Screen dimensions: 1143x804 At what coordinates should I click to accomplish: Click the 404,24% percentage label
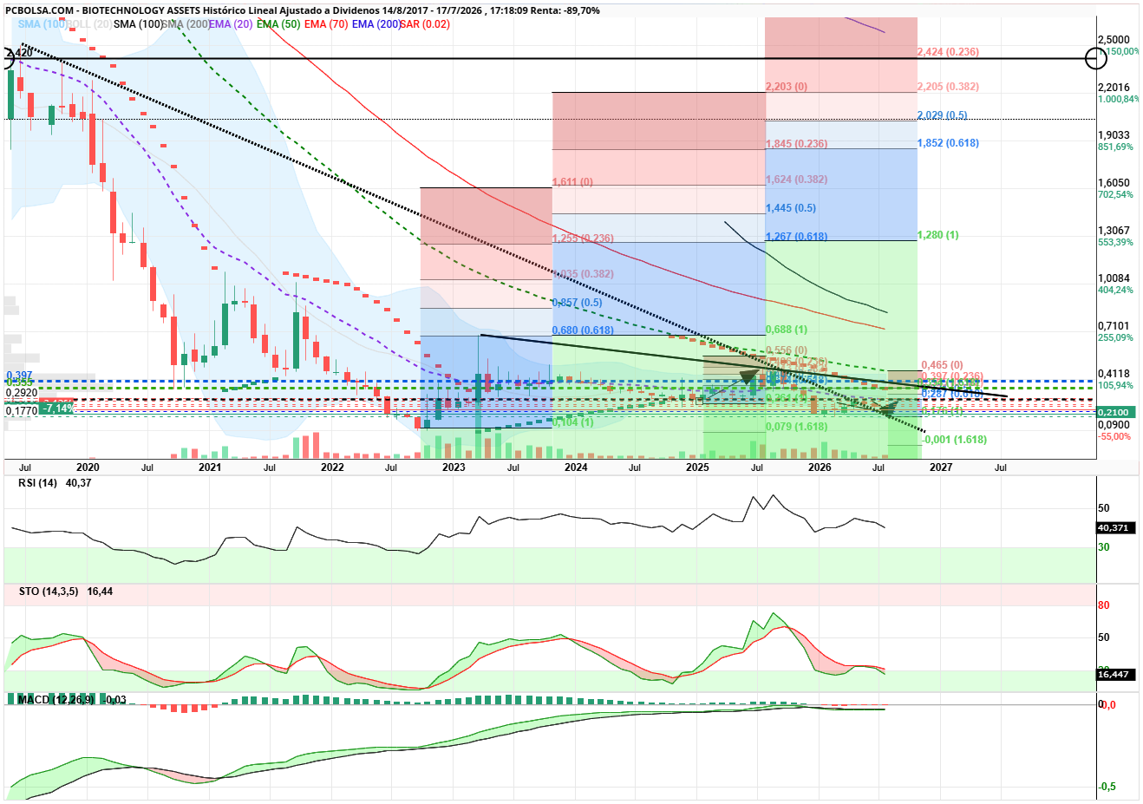1115,290
